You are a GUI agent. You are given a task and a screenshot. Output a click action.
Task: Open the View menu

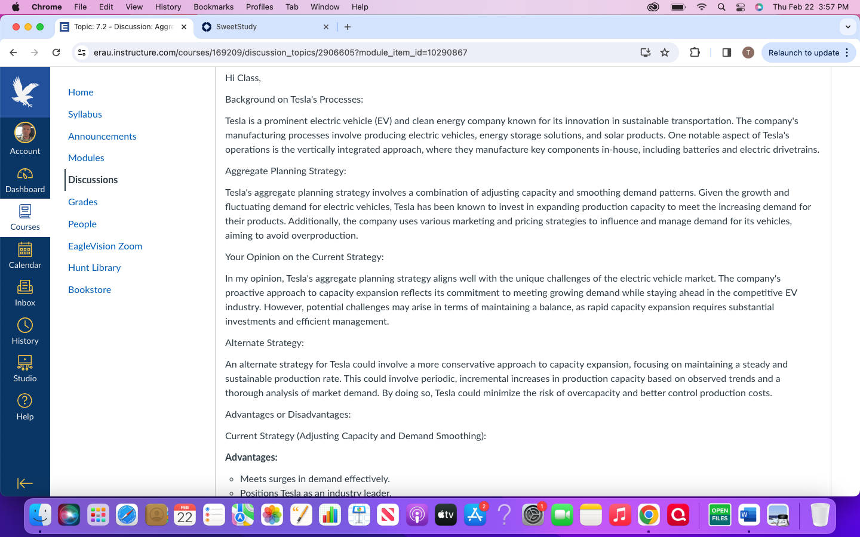coord(134,7)
